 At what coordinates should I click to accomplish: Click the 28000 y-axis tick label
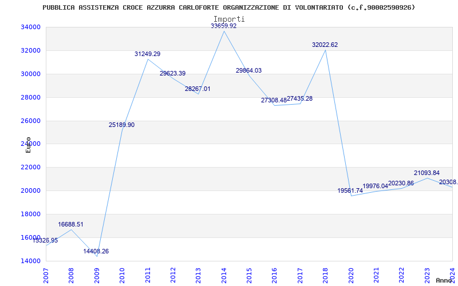(x=30, y=97)
